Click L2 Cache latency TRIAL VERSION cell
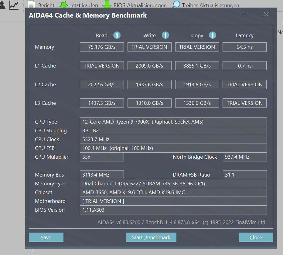The width and height of the screenshot is (283, 255). pos(244,84)
